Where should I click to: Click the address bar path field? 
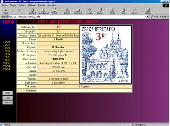[78, 17]
